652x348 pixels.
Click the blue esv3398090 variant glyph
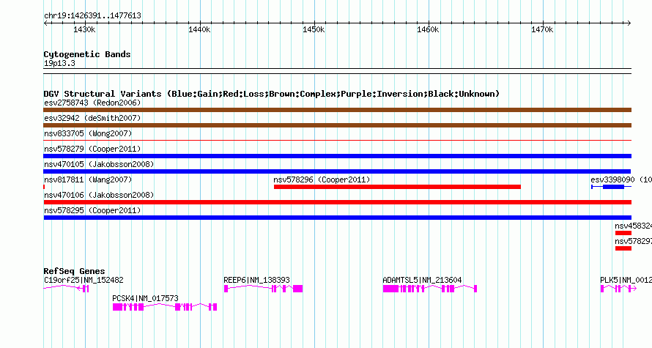point(611,187)
